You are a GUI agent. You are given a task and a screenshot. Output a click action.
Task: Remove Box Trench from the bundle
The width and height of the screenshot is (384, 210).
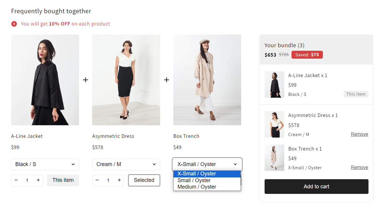(359, 167)
